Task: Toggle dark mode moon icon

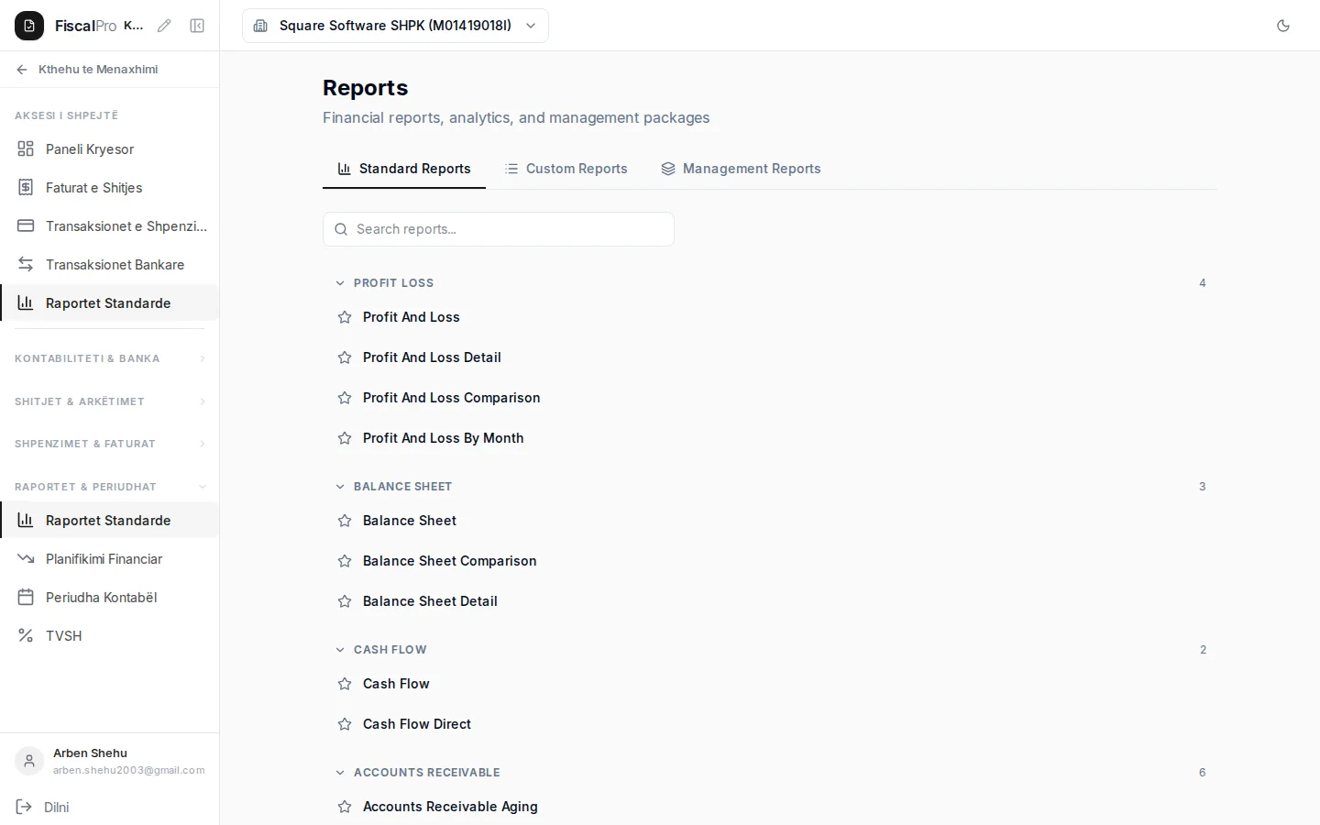Action: [x=1283, y=26]
